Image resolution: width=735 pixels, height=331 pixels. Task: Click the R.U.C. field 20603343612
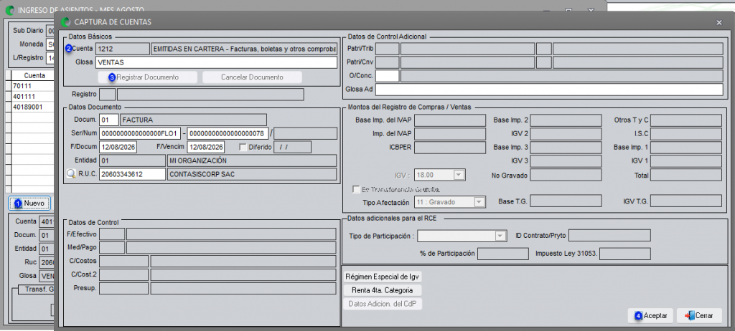tap(132, 174)
